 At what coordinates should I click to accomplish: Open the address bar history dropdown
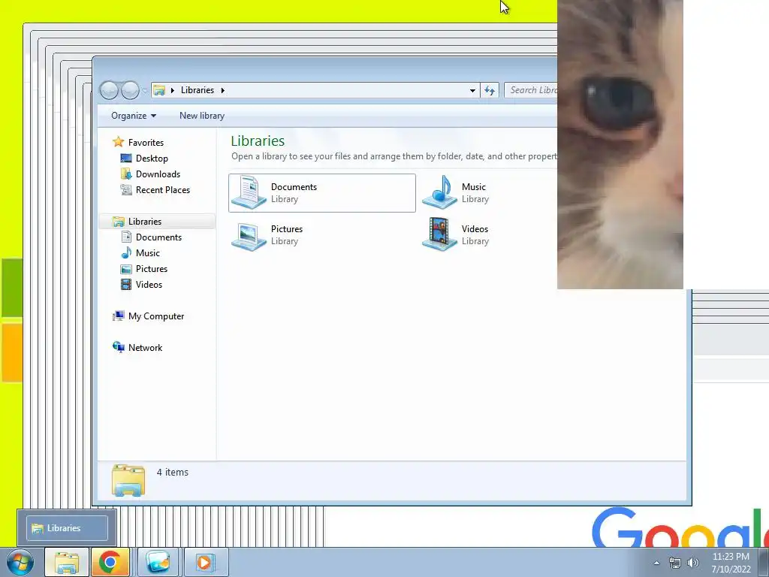coord(472,90)
